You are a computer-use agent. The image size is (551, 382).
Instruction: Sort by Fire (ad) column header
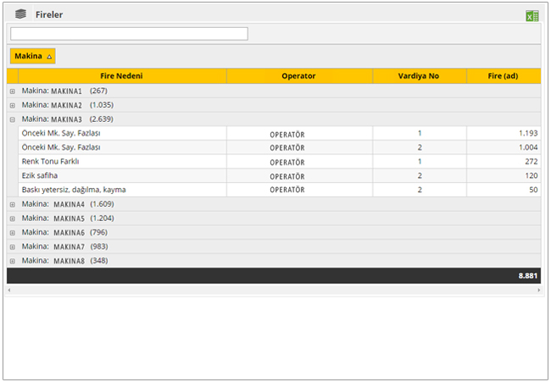click(x=503, y=76)
